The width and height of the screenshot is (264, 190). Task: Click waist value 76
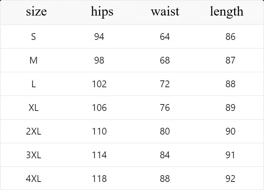[165, 108]
